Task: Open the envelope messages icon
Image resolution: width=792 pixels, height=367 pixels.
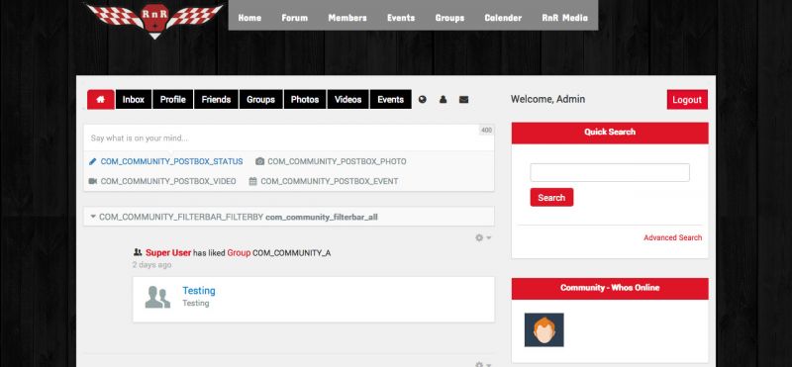Action: (x=463, y=100)
